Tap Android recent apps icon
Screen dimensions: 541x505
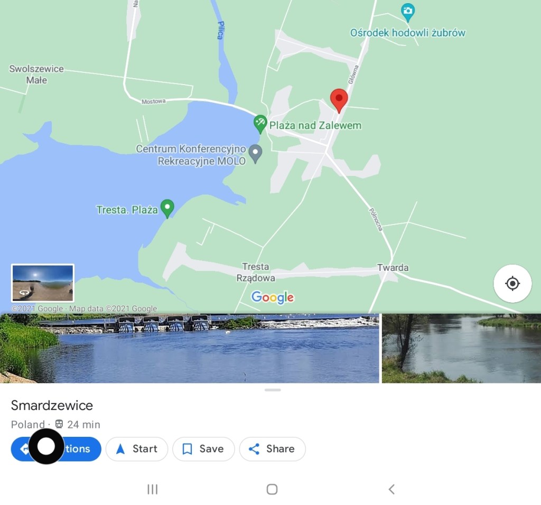[x=153, y=489]
